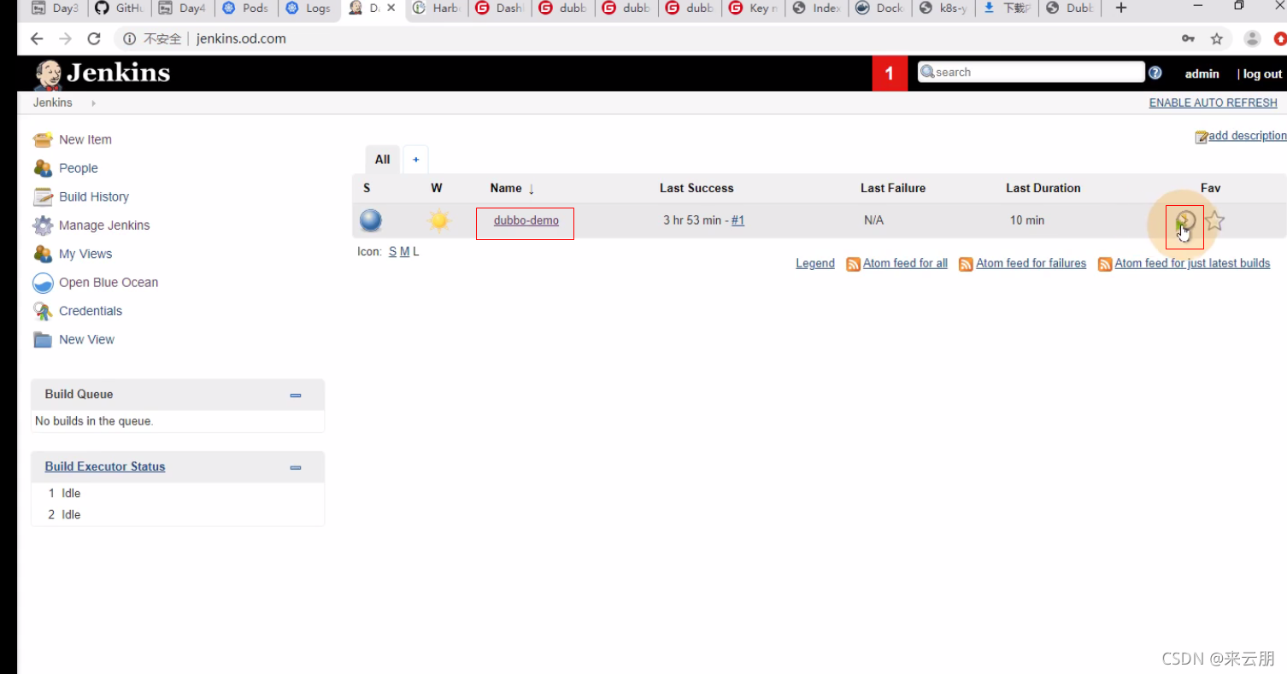Open the Legend link
This screenshot has height=674, width=1287.
(815, 263)
